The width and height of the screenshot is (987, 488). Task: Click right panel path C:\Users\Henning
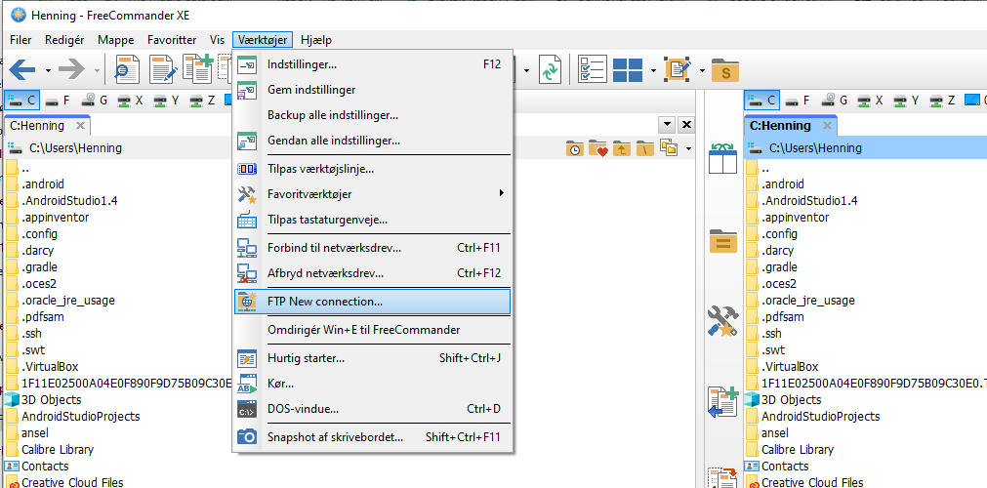(x=815, y=148)
